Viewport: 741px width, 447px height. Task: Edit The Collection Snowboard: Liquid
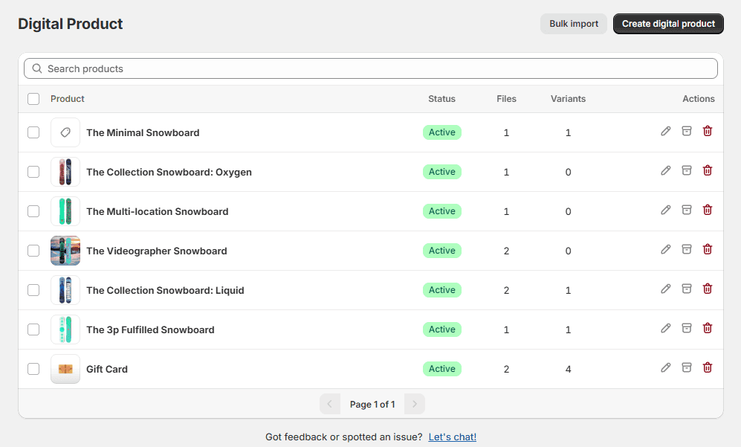[666, 289]
